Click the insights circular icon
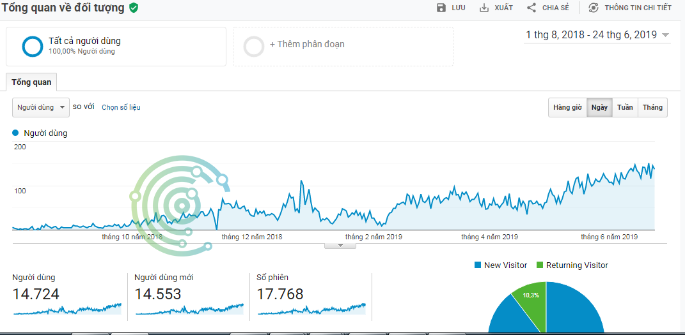Viewport: 685px width, 335px height. point(594,8)
